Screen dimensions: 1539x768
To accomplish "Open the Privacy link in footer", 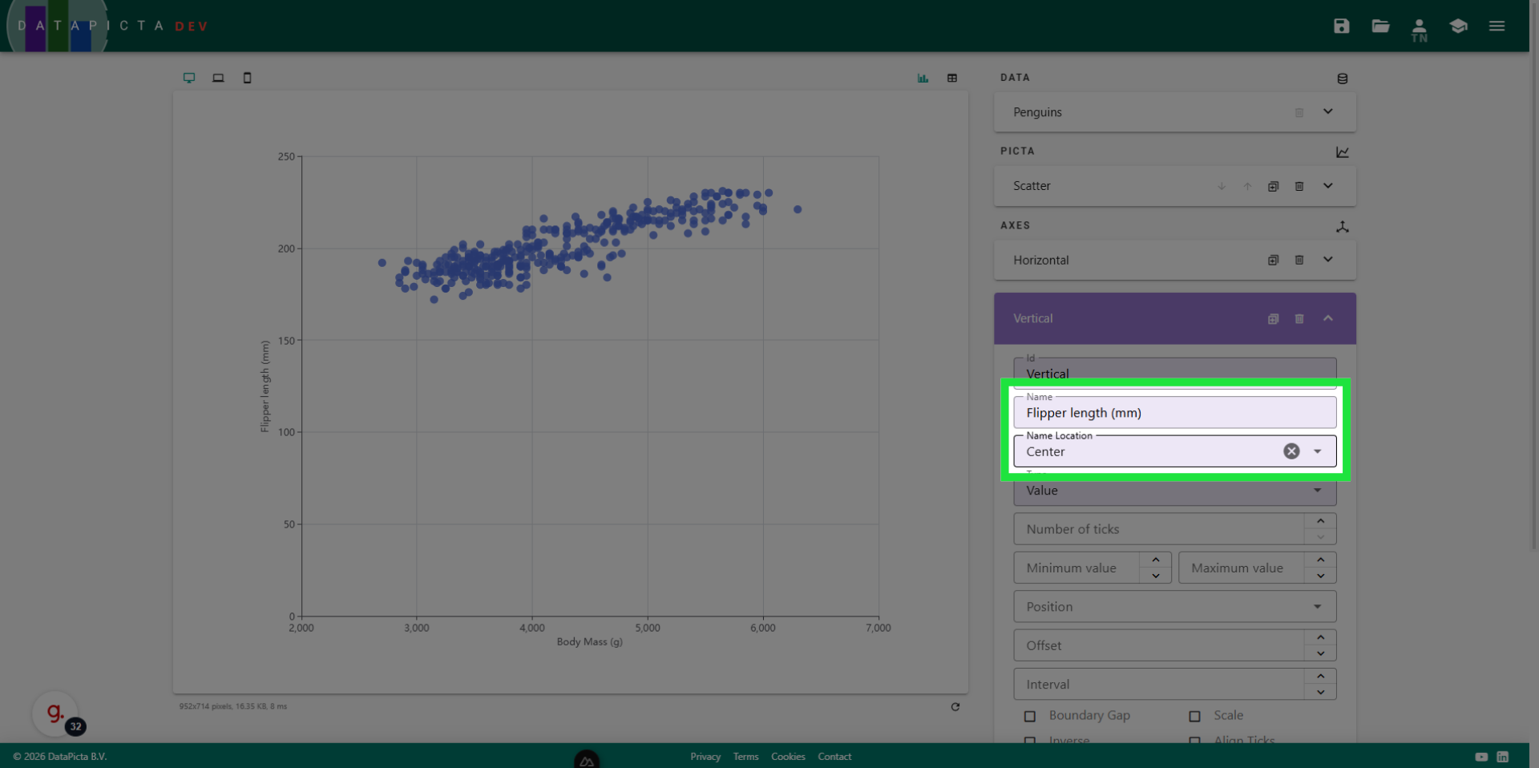I will point(705,757).
